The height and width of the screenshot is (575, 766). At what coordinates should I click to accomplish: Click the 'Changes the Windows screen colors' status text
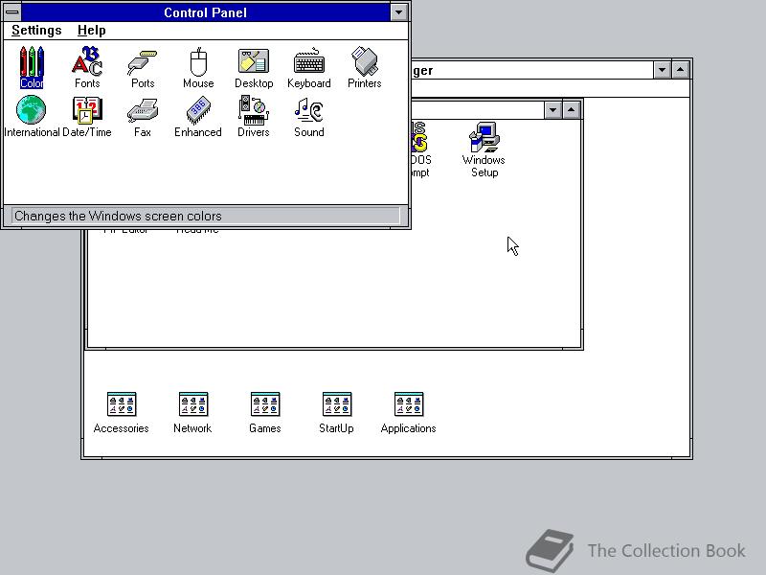coord(118,217)
